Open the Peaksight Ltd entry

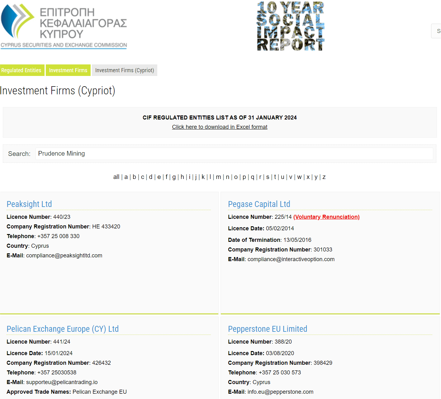29,204
